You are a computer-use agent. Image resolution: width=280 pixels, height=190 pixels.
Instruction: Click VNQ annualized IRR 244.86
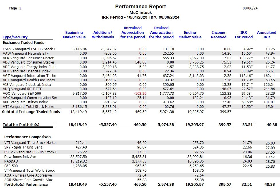tap(269, 89)
